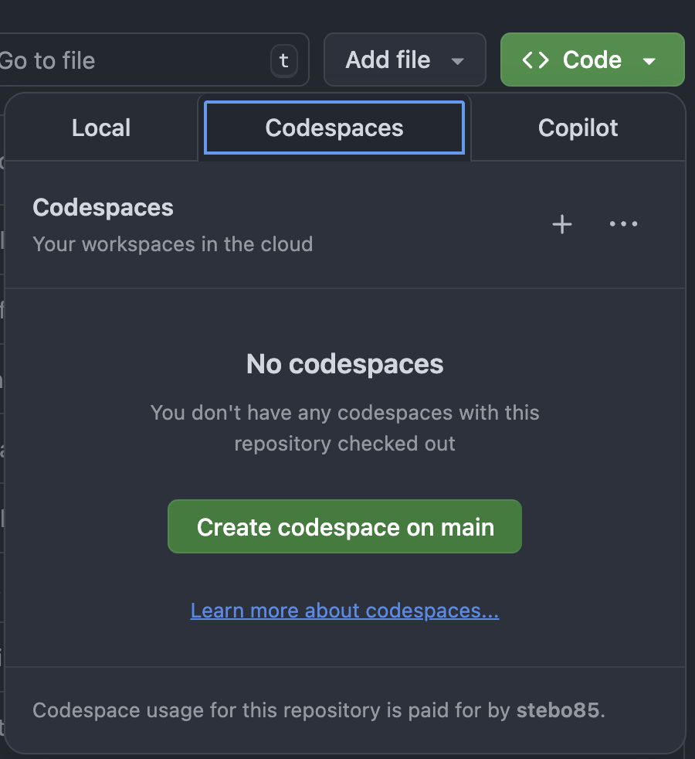Select the Add file button

(388, 60)
